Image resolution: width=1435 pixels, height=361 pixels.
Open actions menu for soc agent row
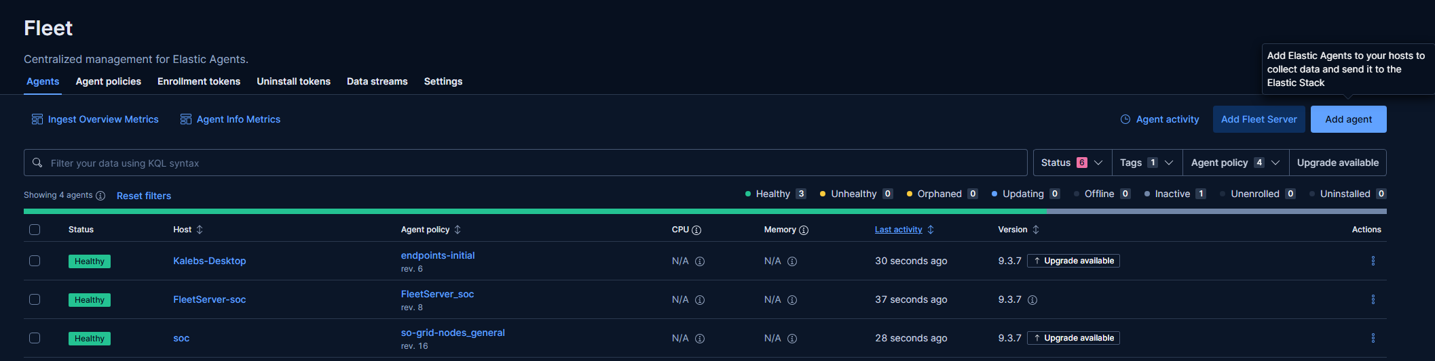(x=1373, y=338)
